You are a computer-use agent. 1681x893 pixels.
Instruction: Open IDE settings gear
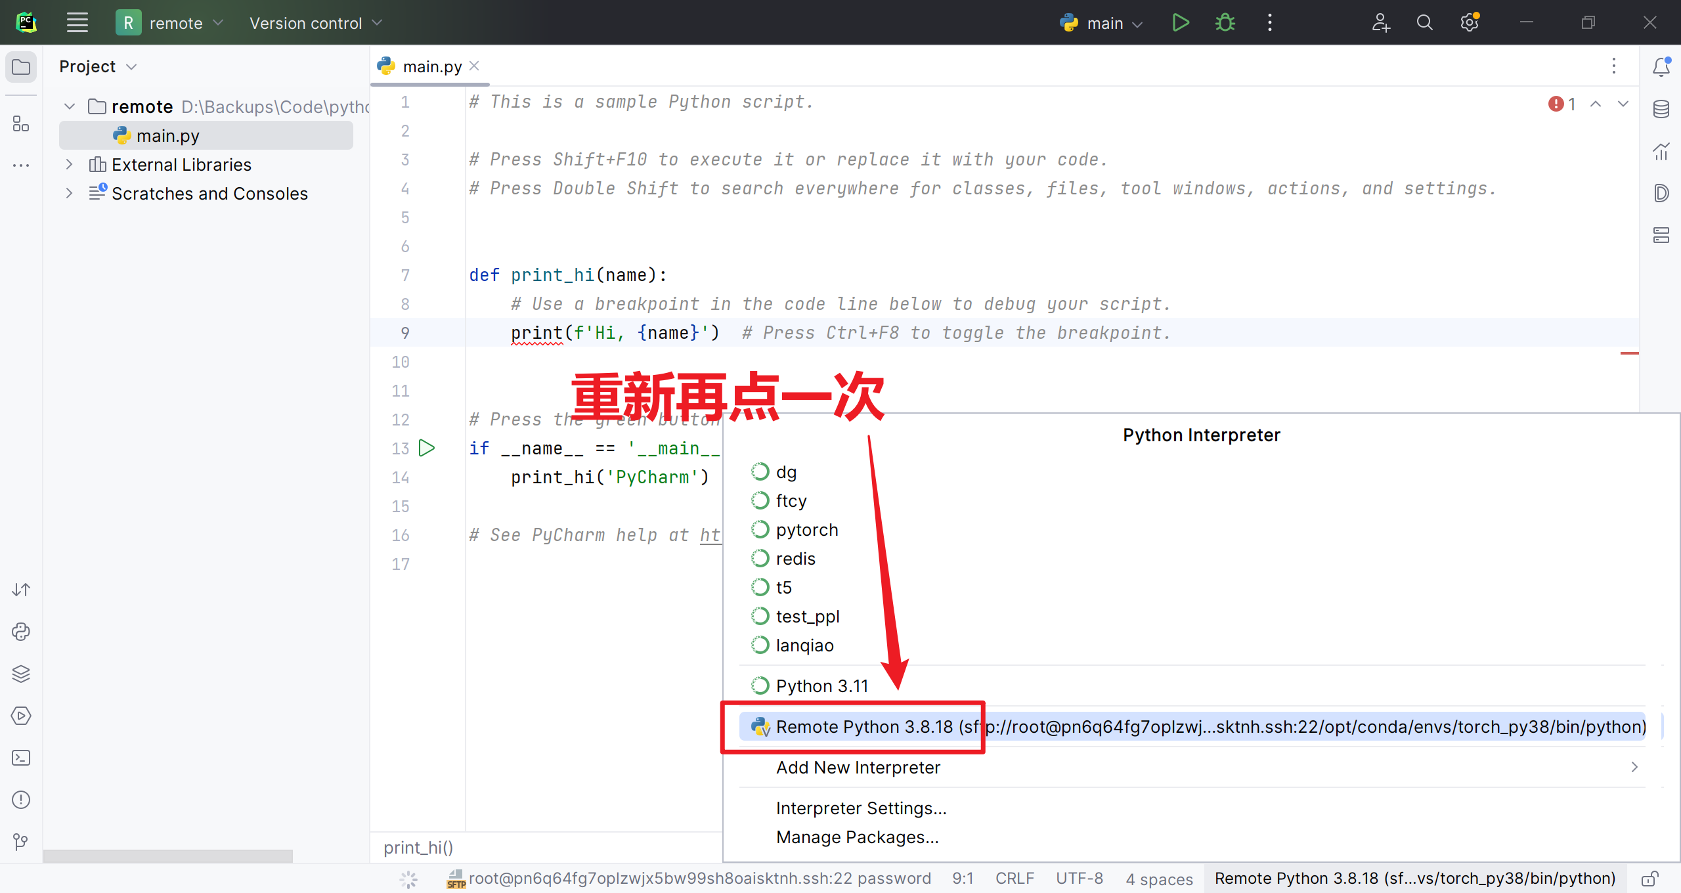[x=1470, y=23]
